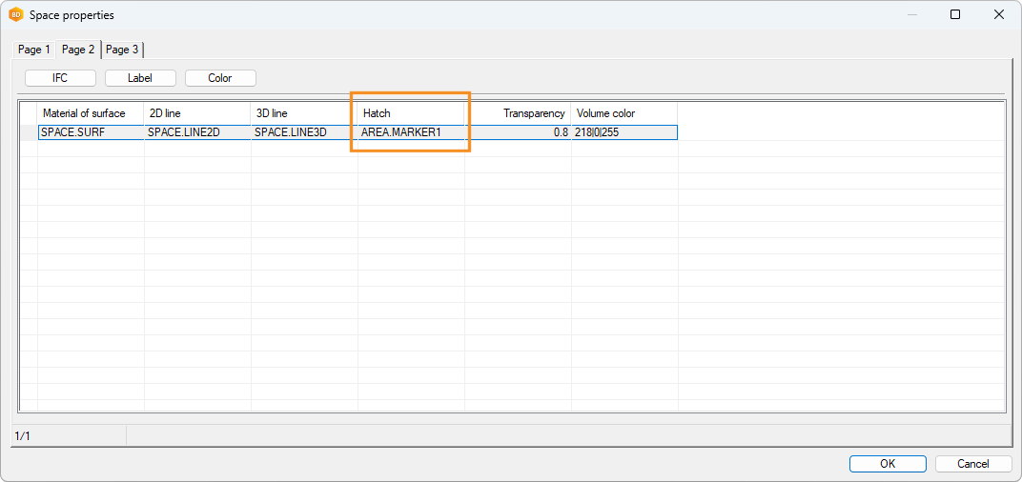Viewport: 1022px width, 482px height.
Task: Open the Color button
Action: click(x=220, y=78)
